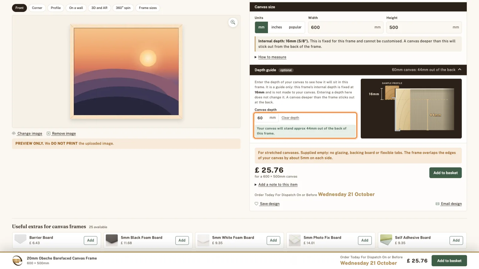This screenshot has height=269, width=479.
Task: Add Barrier Board to order
Action: (x=90, y=240)
